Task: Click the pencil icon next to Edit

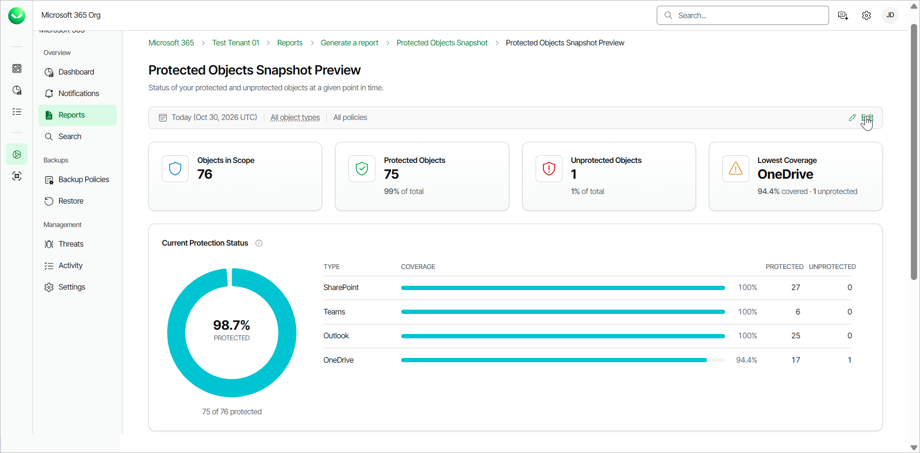Action: click(x=852, y=118)
